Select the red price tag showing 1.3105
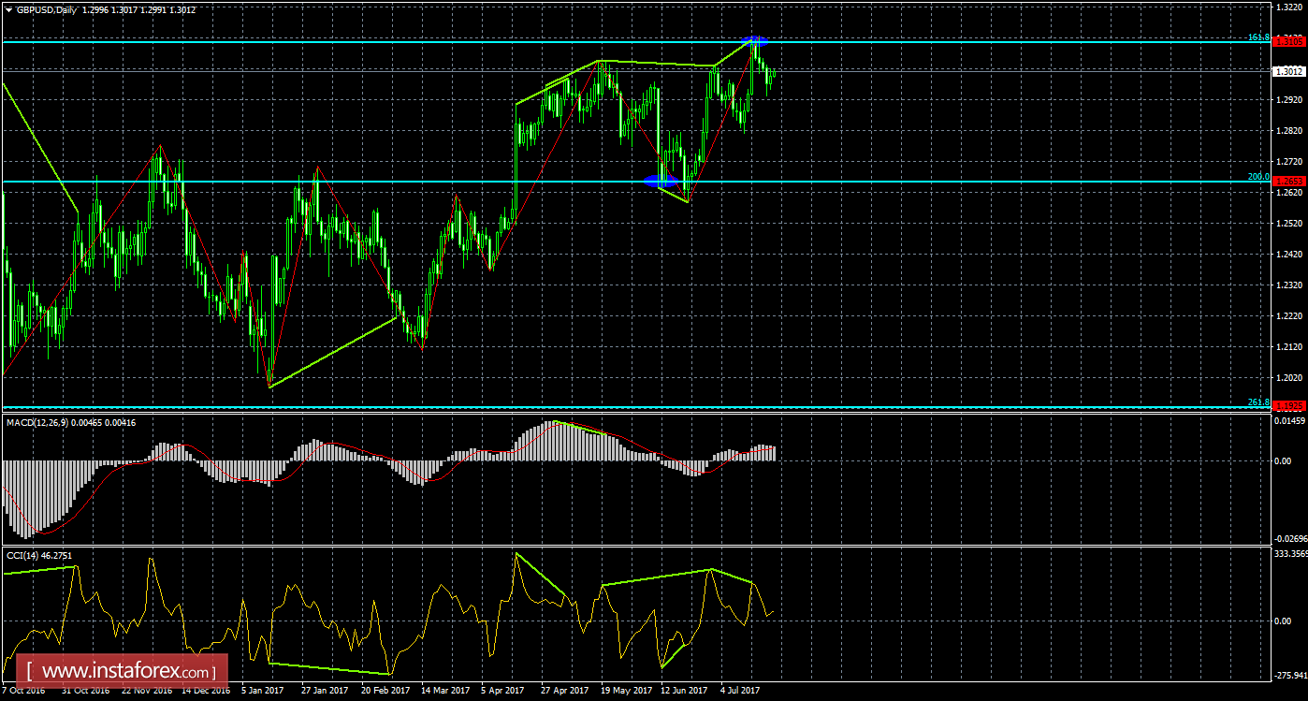 click(x=1288, y=41)
